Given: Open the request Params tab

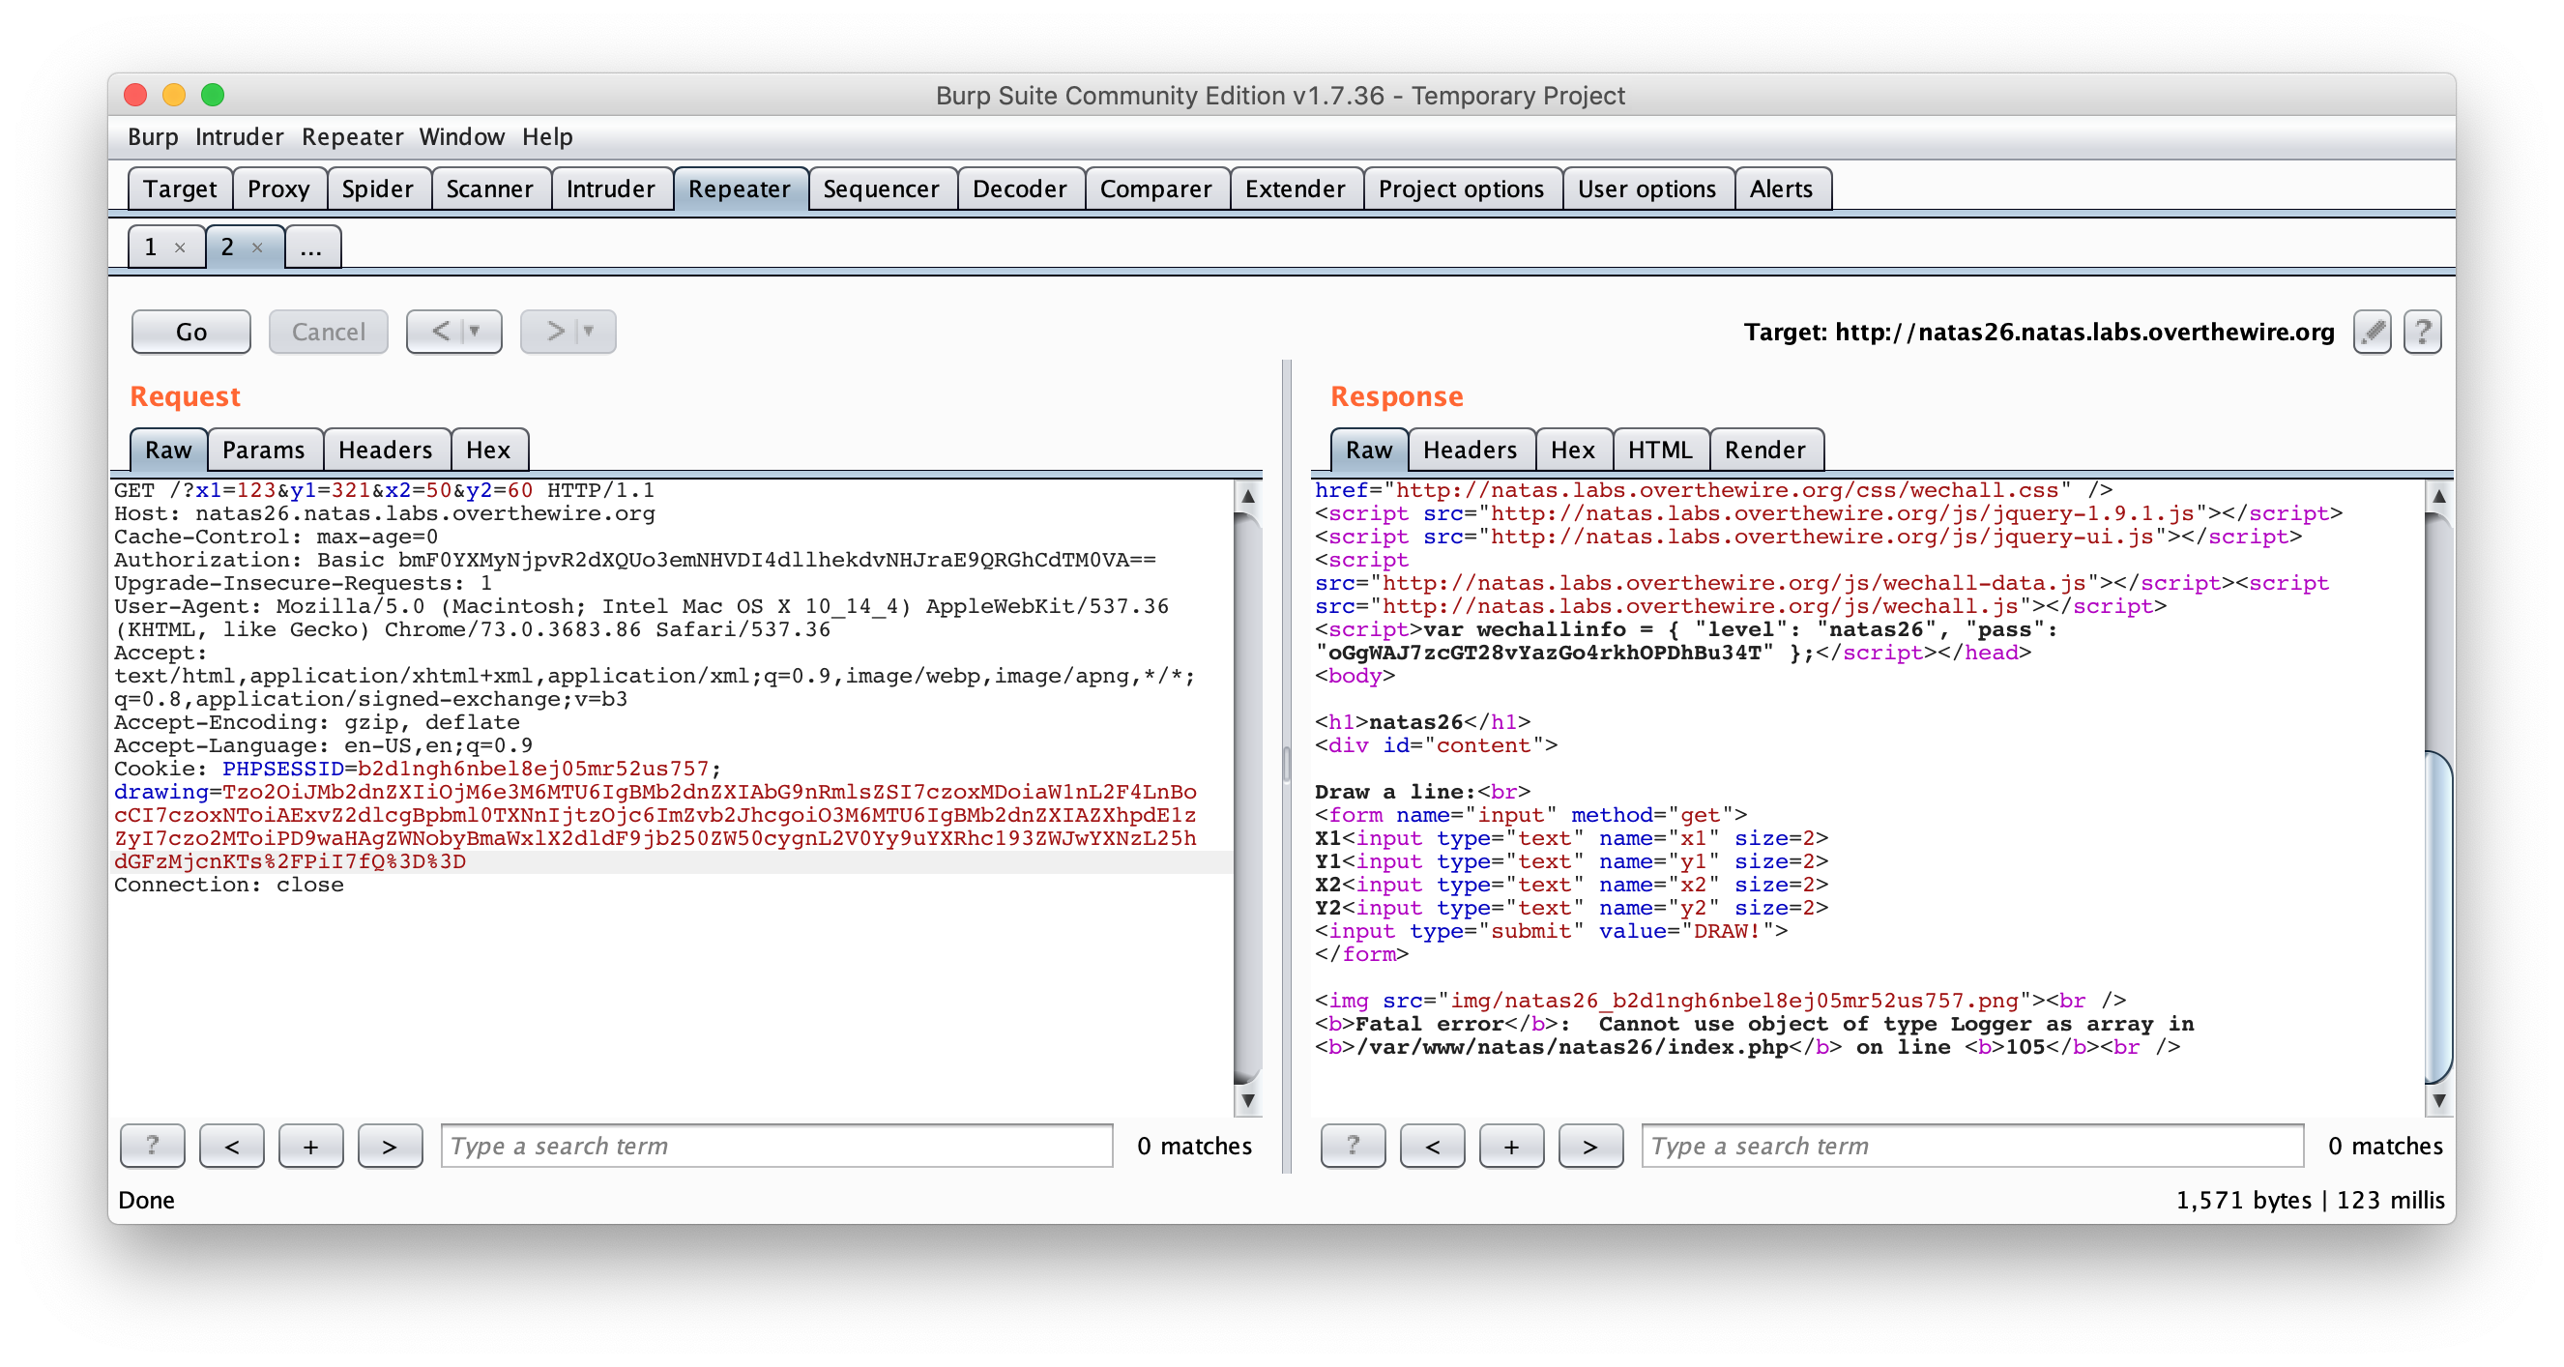Looking at the screenshot, I should (x=263, y=450).
